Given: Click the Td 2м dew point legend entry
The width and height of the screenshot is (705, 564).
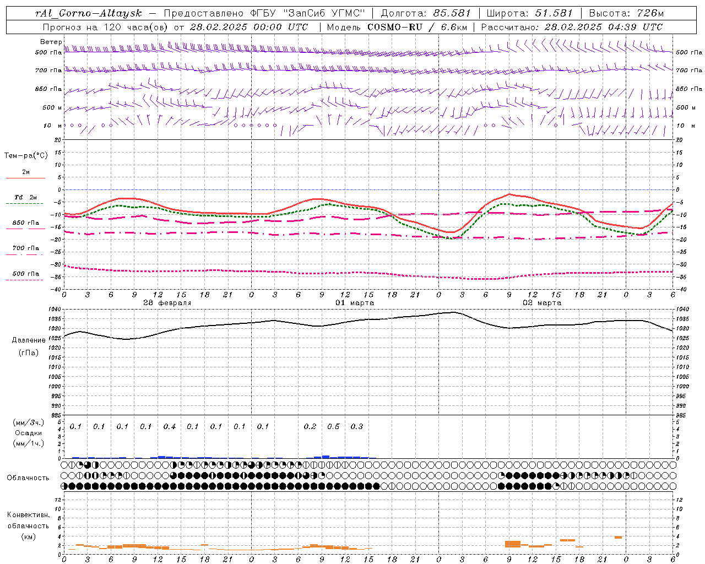Looking at the screenshot, I should pyautogui.click(x=26, y=197).
